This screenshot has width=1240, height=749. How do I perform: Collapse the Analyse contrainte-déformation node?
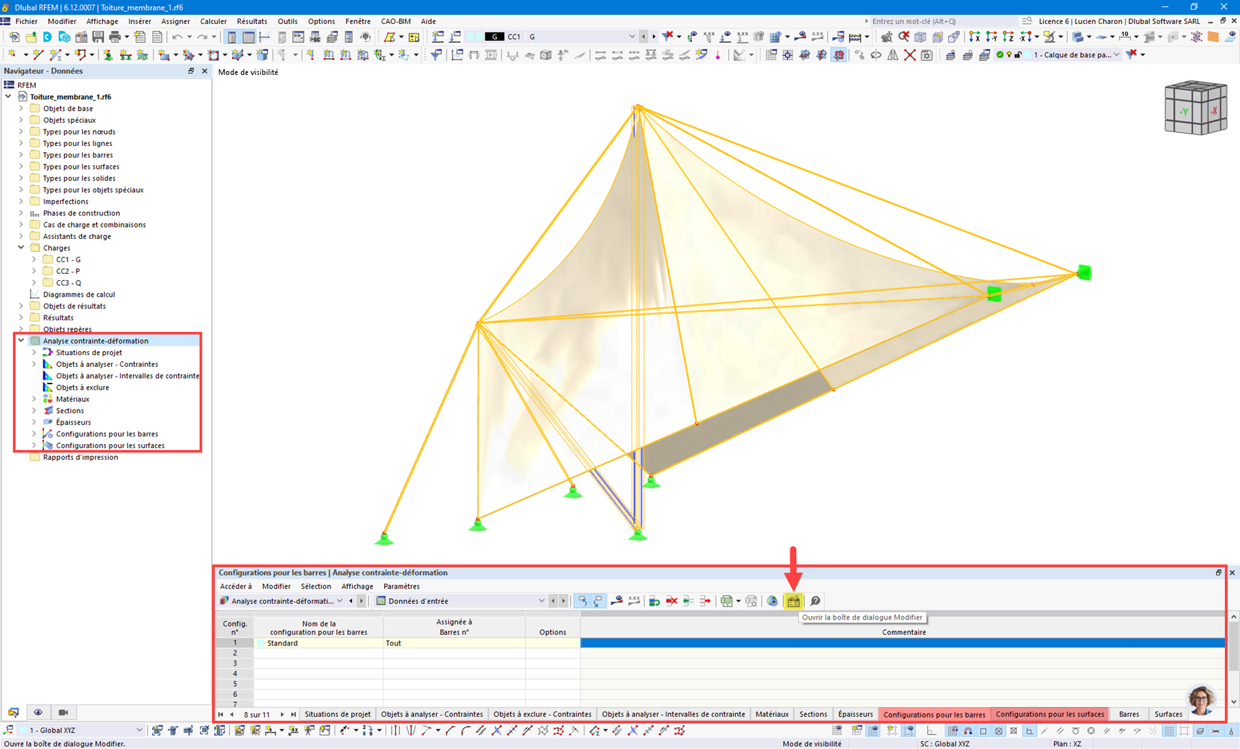[x=21, y=341]
